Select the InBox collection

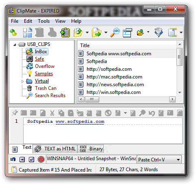coord(37,52)
